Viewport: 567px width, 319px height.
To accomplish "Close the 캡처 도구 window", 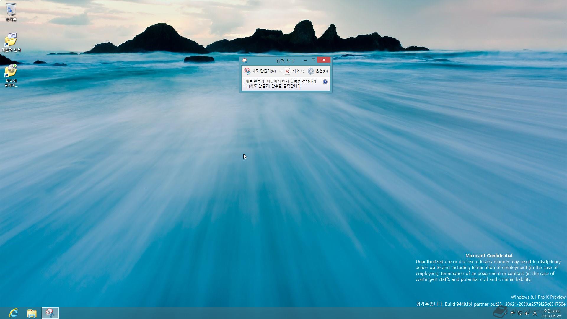I will coord(324,60).
